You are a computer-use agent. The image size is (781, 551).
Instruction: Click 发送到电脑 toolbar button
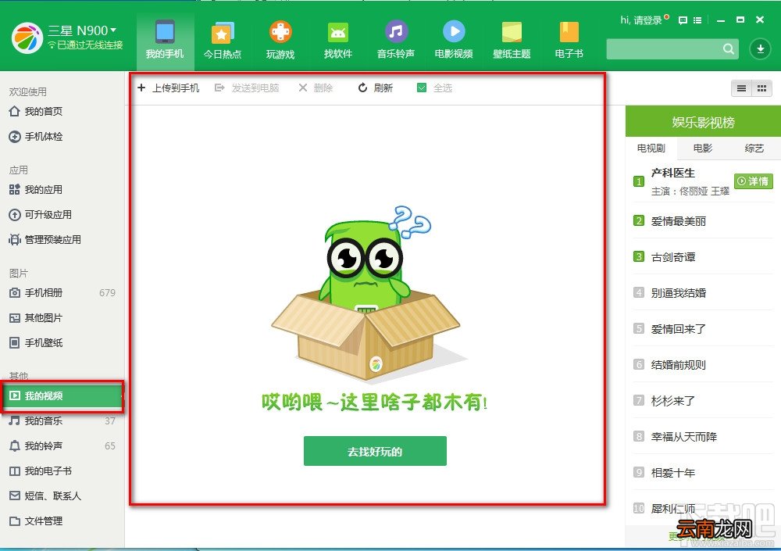coord(247,88)
